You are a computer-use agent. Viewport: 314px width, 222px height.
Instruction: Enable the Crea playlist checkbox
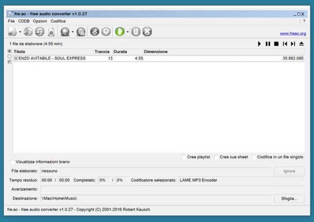(184, 157)
